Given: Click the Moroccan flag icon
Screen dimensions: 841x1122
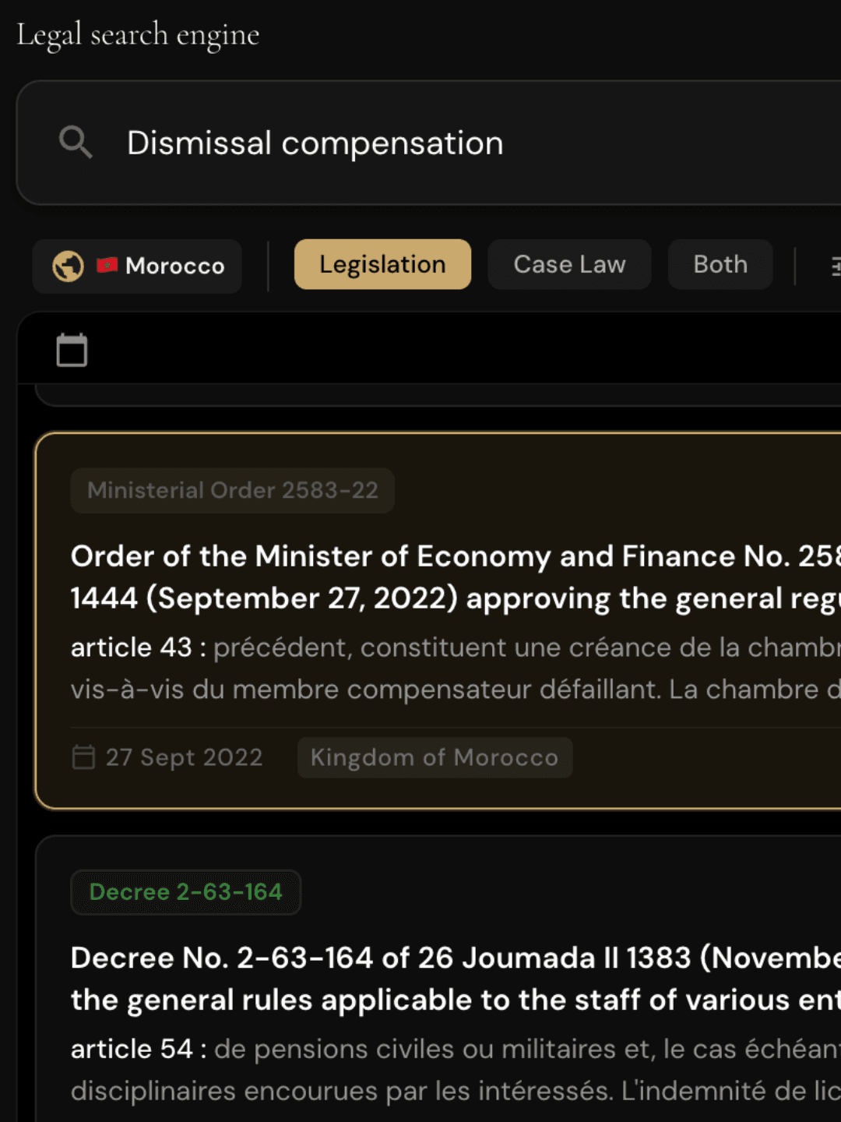Looking at the screenshot, I should (x=107, y=266).
